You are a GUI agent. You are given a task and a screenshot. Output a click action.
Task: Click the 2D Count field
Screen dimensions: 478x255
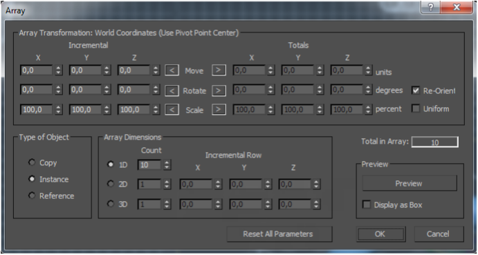click(149, 185)
